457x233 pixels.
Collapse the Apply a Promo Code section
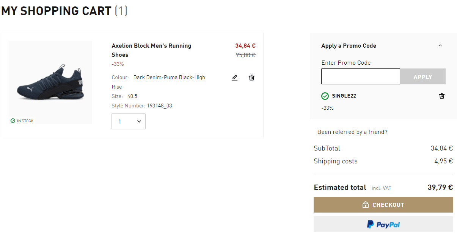click(440, 46)
